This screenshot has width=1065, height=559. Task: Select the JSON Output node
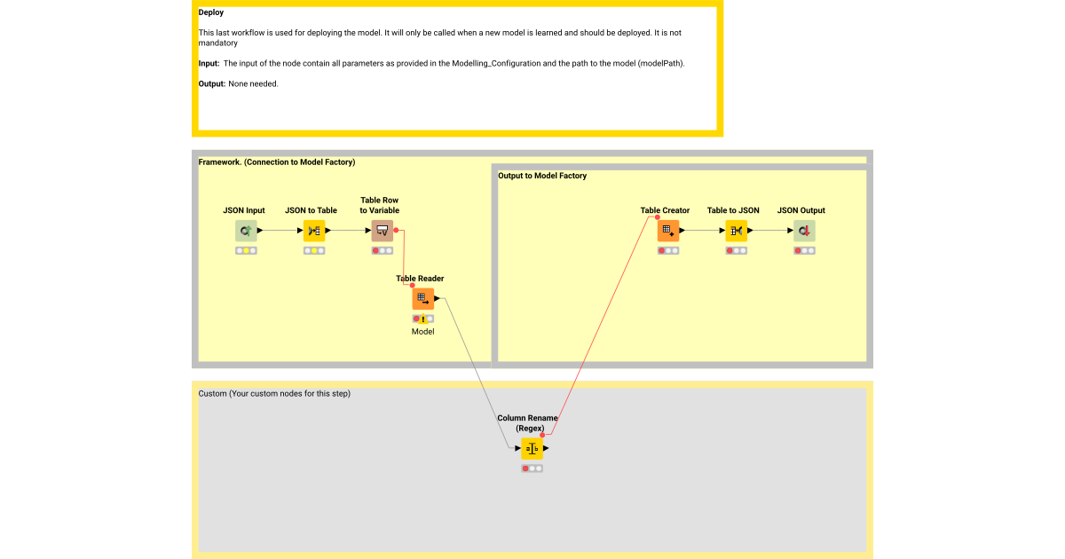803,230
